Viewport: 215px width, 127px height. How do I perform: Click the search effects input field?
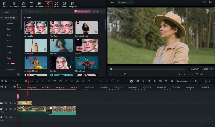pyautogui.click(x=49, y=12)
